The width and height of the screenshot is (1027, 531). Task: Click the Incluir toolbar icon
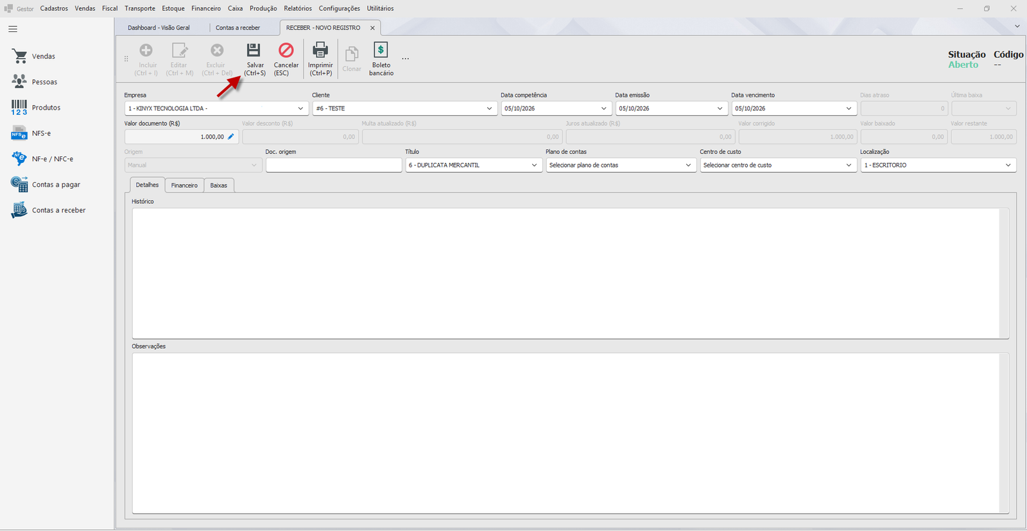tap(146, 50)
